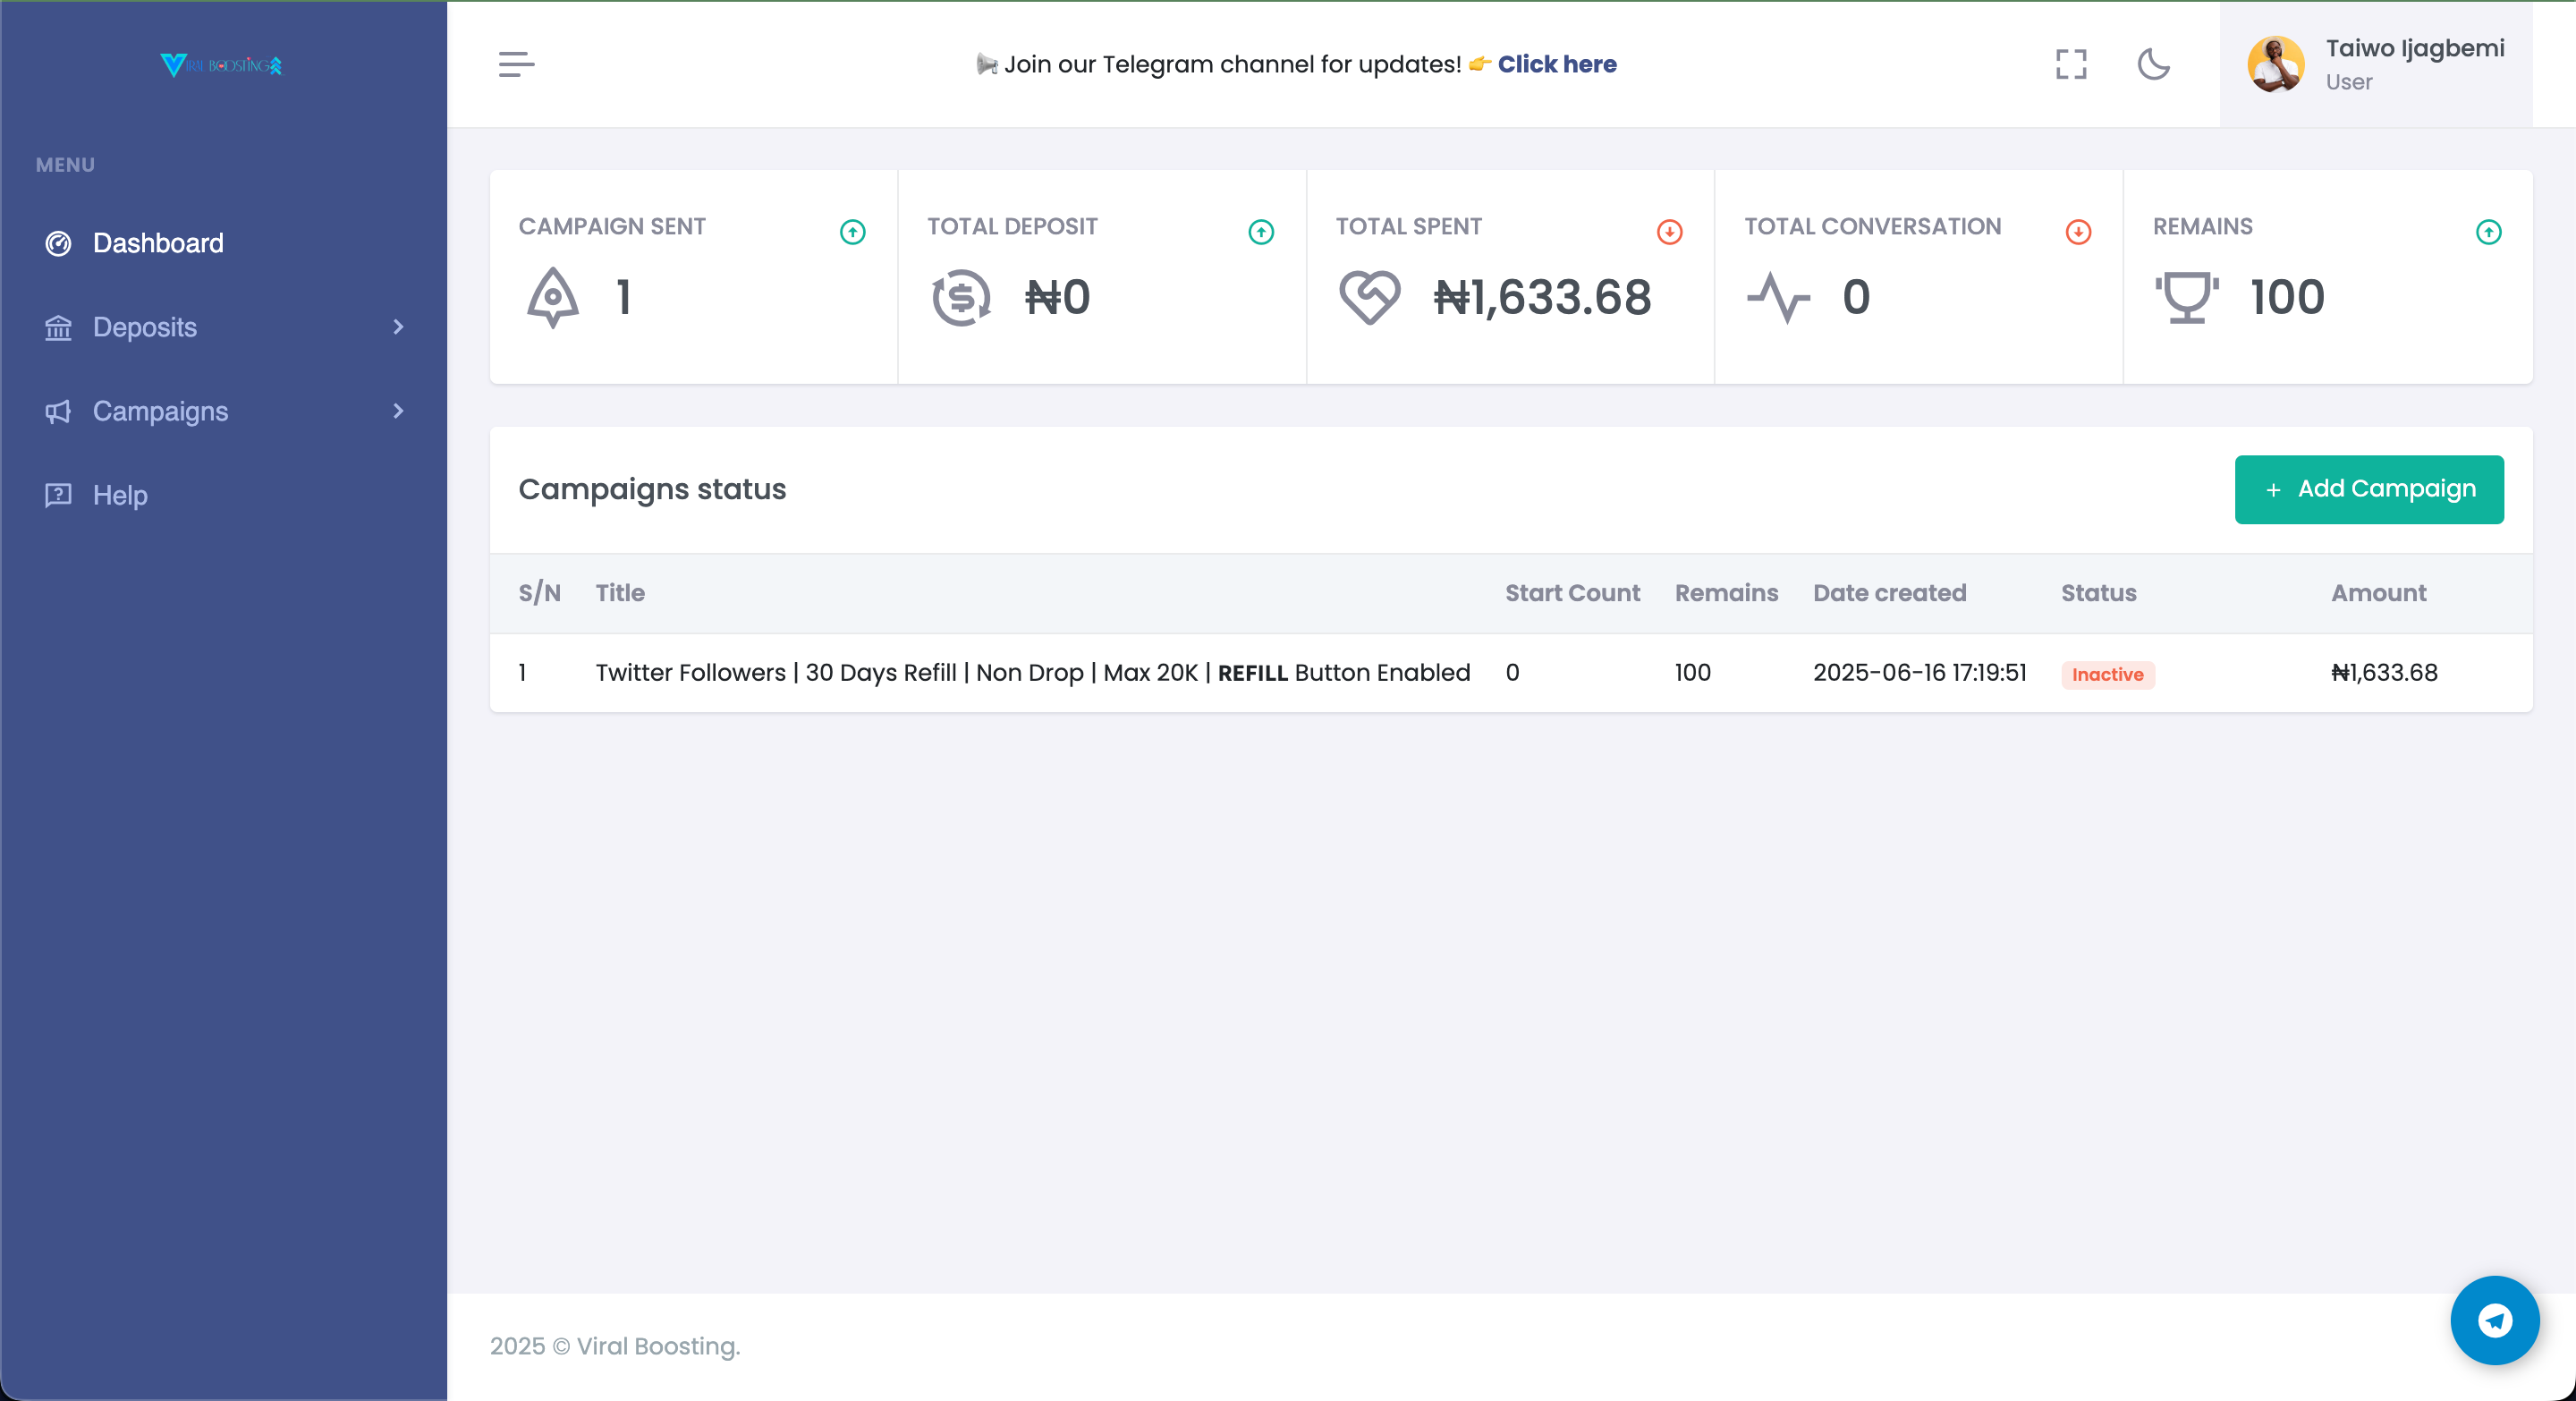2576x1401 pixels.
Task: Click the Inactive status badge
Action: point(2107,674)
